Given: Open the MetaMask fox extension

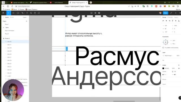Looking at the screenshot, I should [165, 6].
